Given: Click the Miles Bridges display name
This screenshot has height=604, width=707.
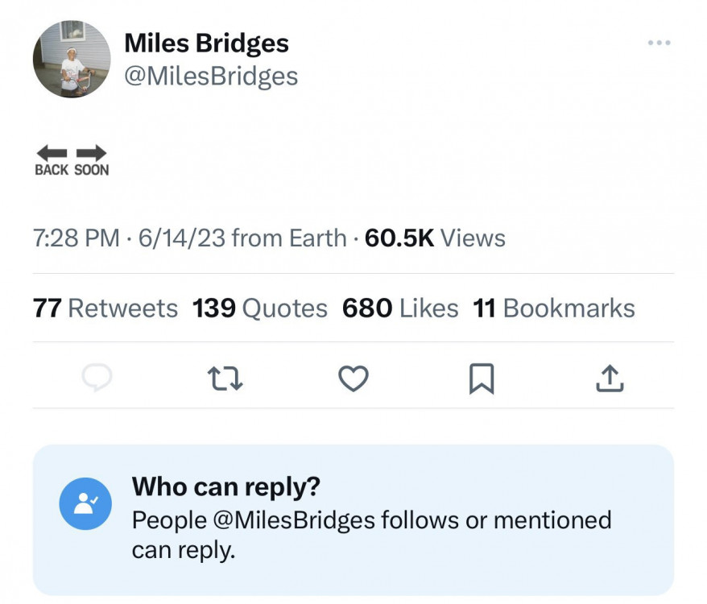Looking at the screenshot, I should coord(206,43).
